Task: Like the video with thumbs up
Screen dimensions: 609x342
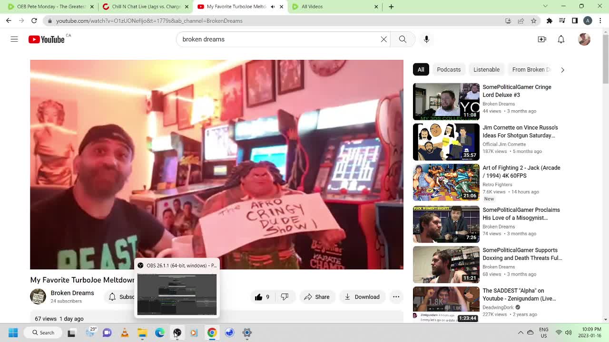Action: point(262,297)
